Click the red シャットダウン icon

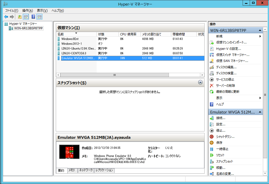[212, 137]
